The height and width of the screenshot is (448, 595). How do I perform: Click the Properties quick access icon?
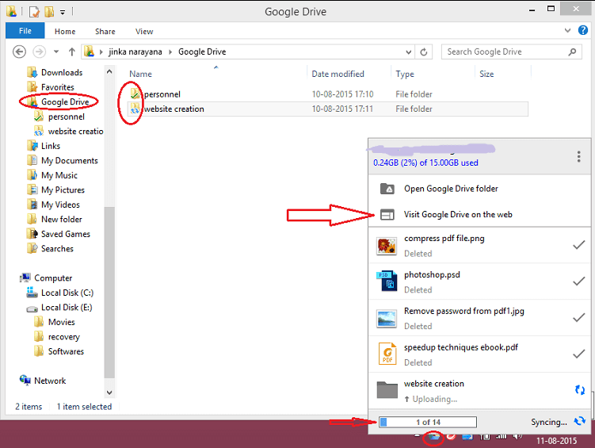pos(34,12)
